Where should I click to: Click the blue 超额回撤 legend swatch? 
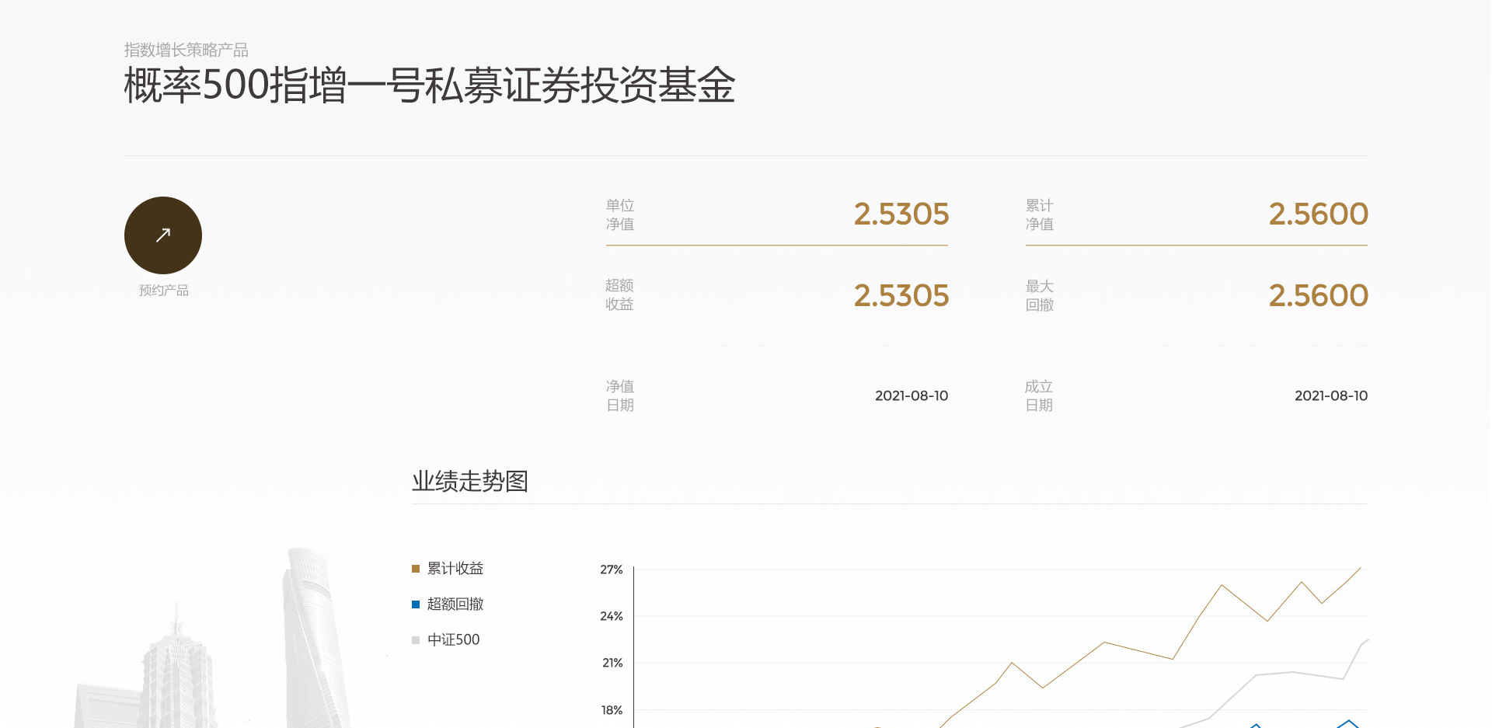(x=416, y=604)
